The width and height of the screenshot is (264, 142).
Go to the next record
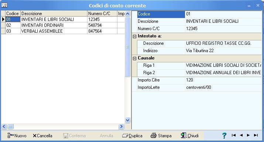pyautogui.click(x=248, y=135)
